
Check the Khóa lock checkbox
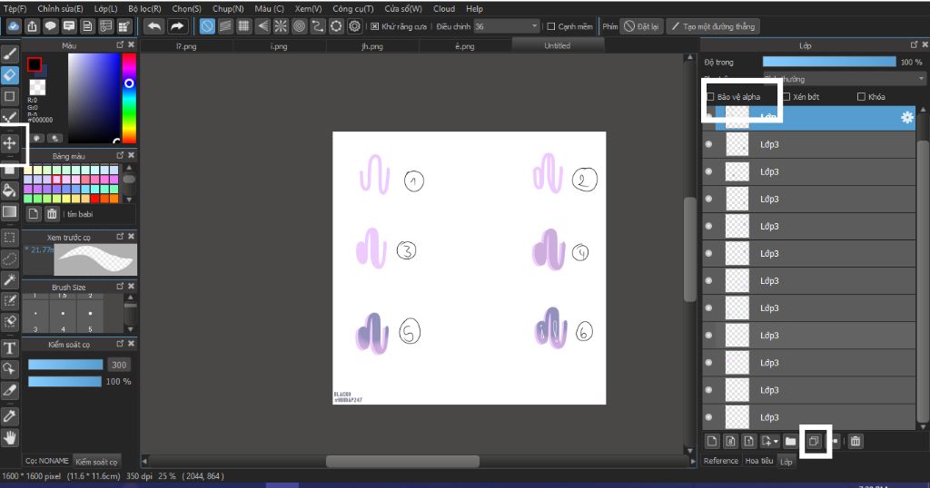(x=862, y=97)
